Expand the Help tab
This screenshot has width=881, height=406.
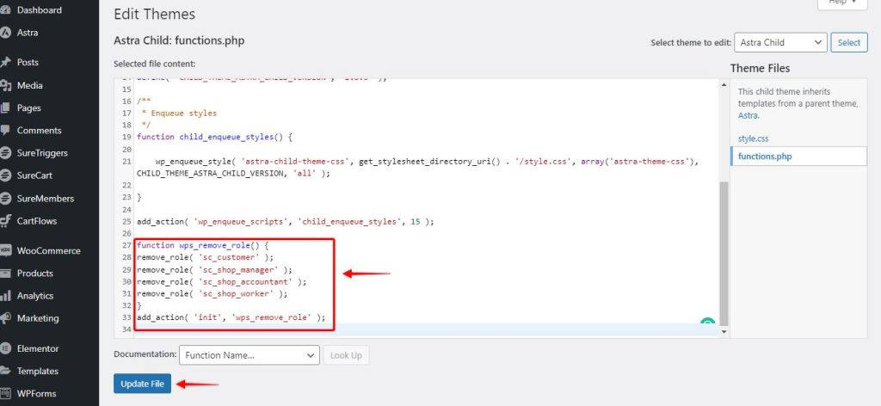pyautogui.click(x=841, y=3)
